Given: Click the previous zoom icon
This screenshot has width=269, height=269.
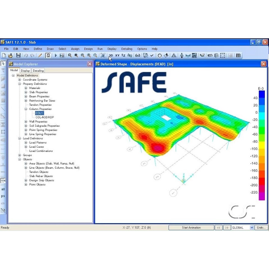Looking at the screenshot, I should point(82,55).
